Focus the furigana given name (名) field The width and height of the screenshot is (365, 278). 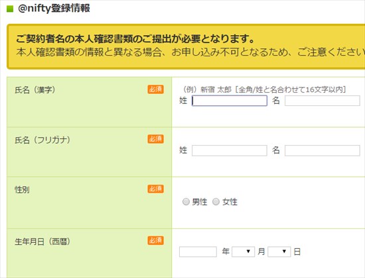(322, 150)
